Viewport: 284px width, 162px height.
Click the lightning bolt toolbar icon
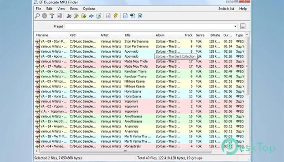[x=115, y=16]
